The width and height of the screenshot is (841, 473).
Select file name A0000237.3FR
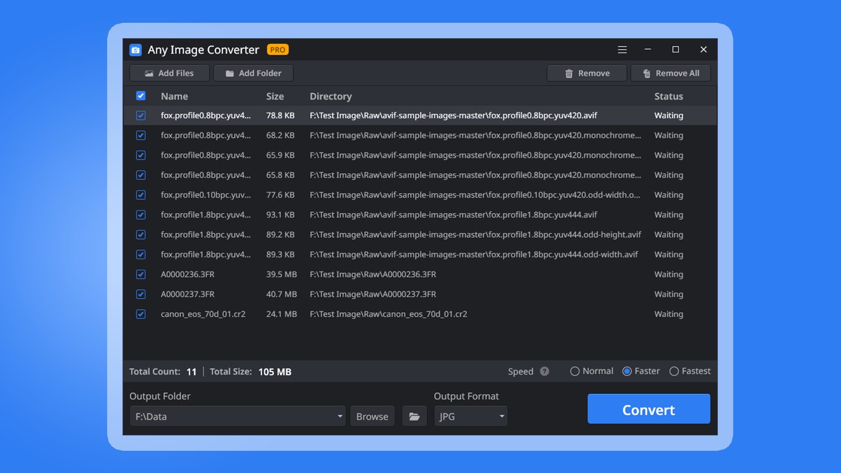[x=188, y=294]
